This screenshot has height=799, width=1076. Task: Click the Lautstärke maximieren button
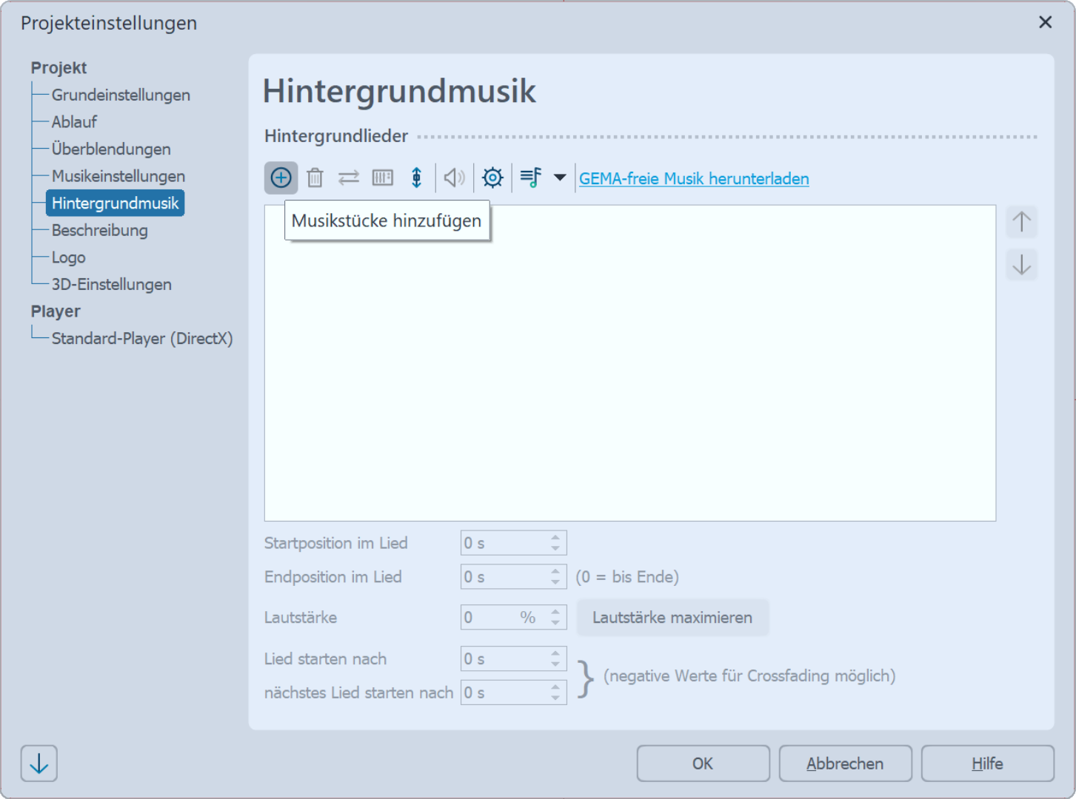(x=672, y=617)
